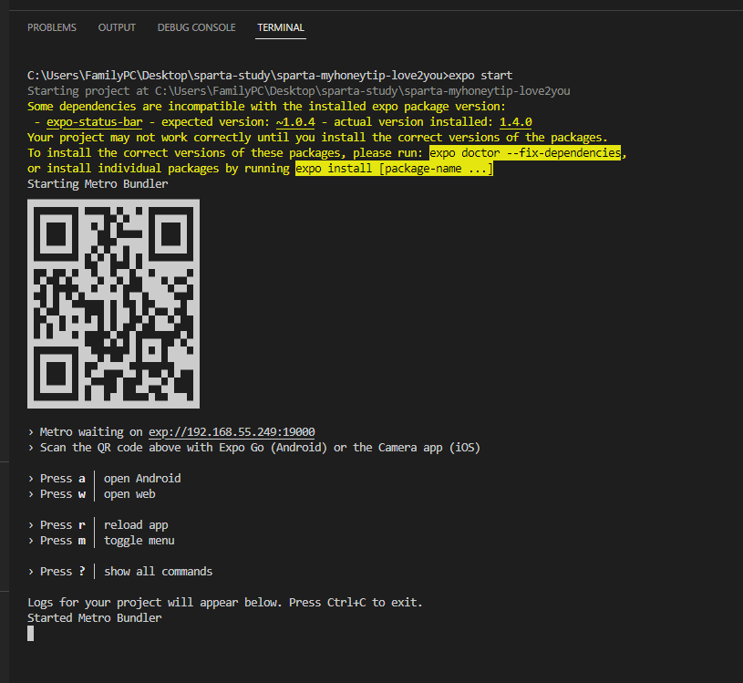Click highlighted 'expo doctor --fix-dependencies' command

525,152
